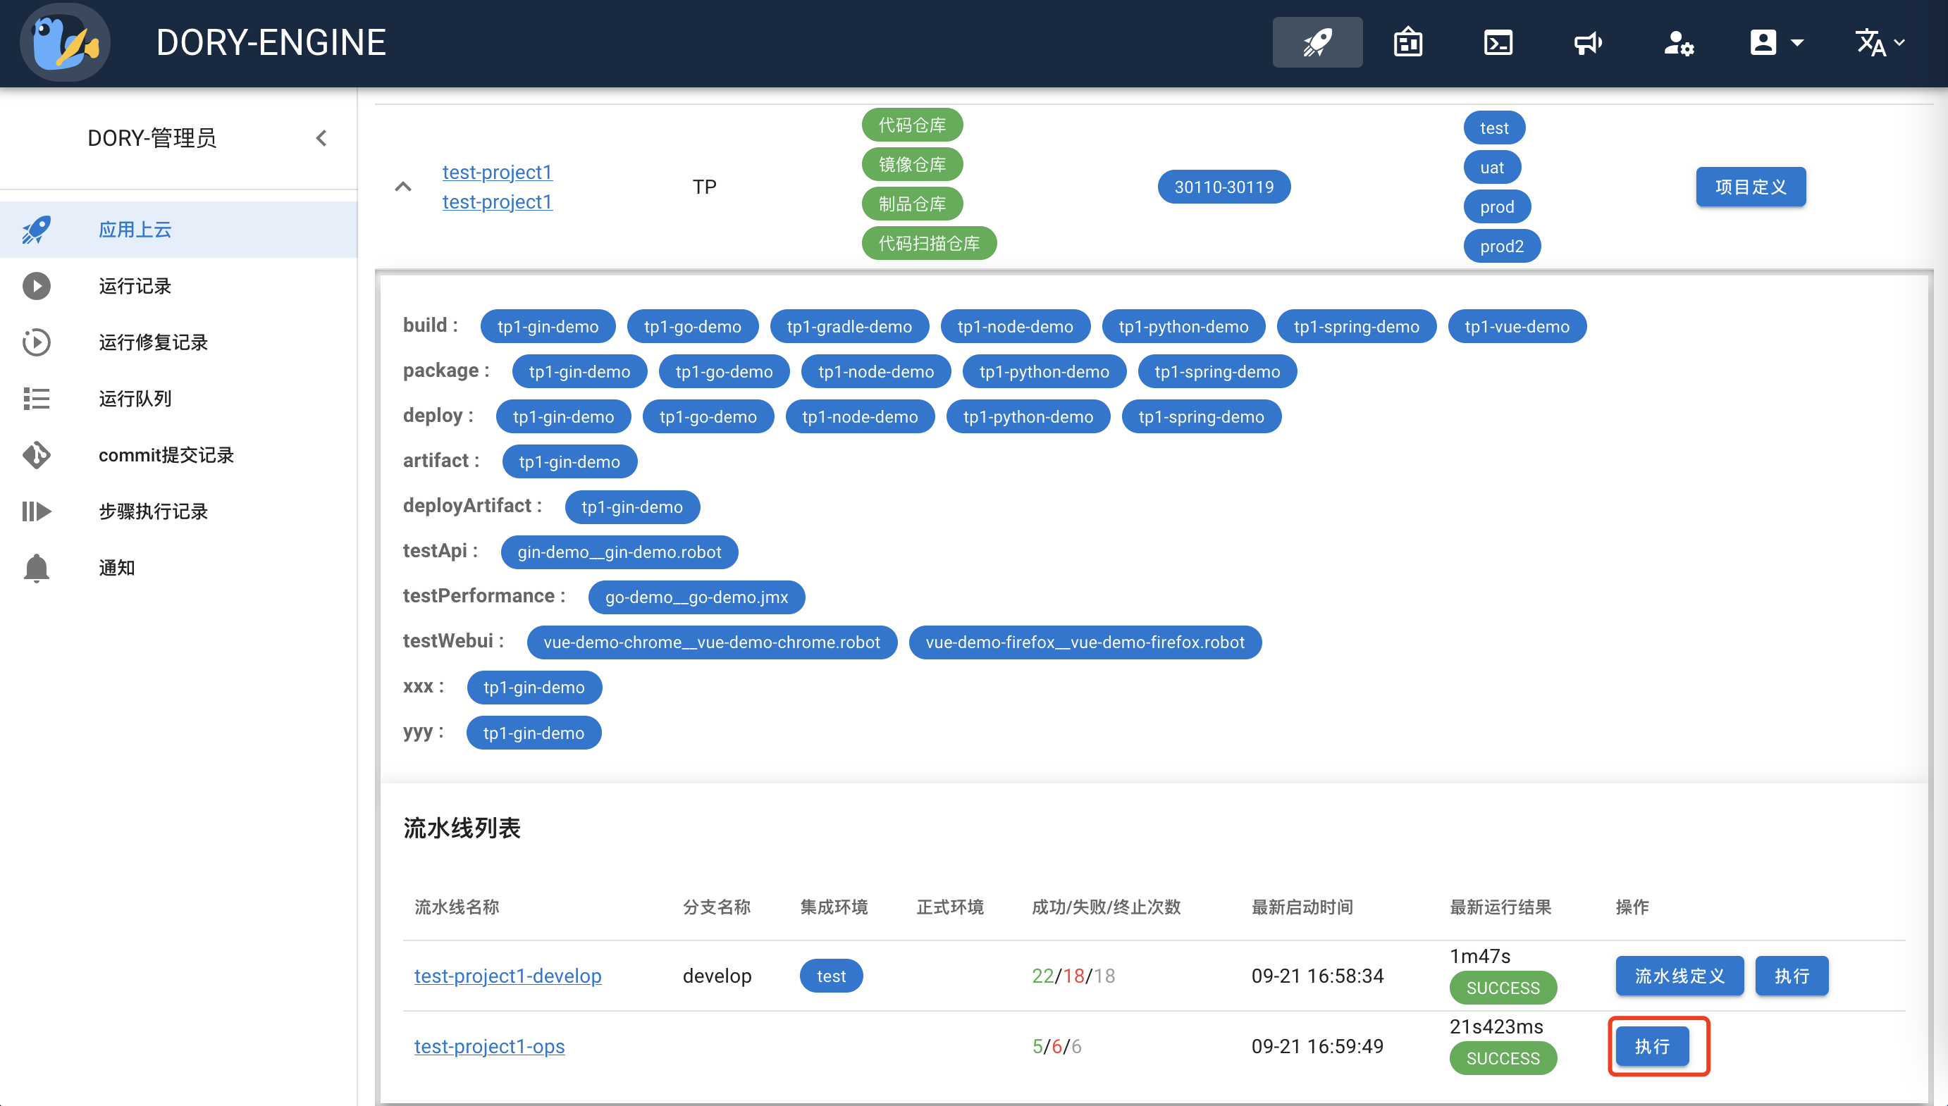Viewport: 1948px width, 1106px height.
Task: Click the tp1-vue-demo build tag
Action: [1517, 326]
